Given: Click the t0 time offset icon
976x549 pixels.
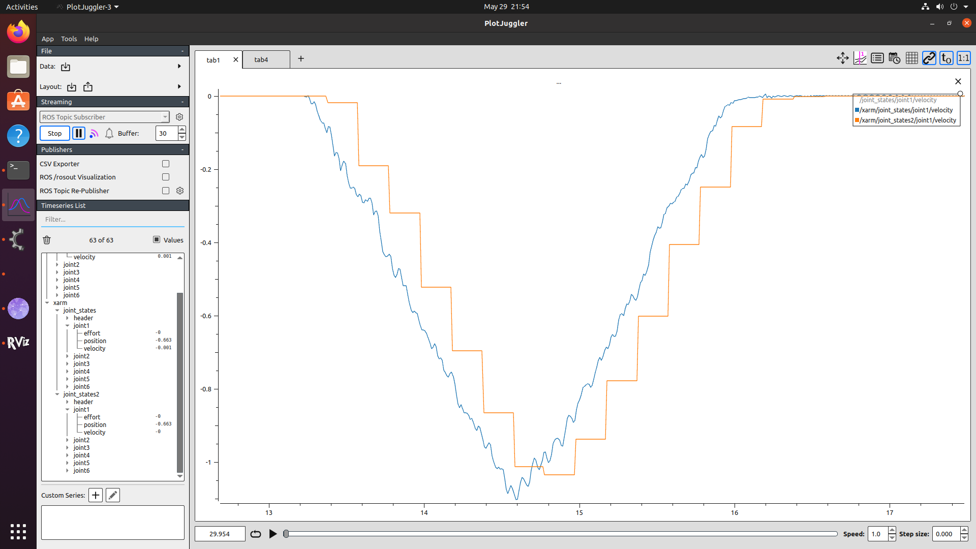Looking at the screenshot, I should click(946, 58).
